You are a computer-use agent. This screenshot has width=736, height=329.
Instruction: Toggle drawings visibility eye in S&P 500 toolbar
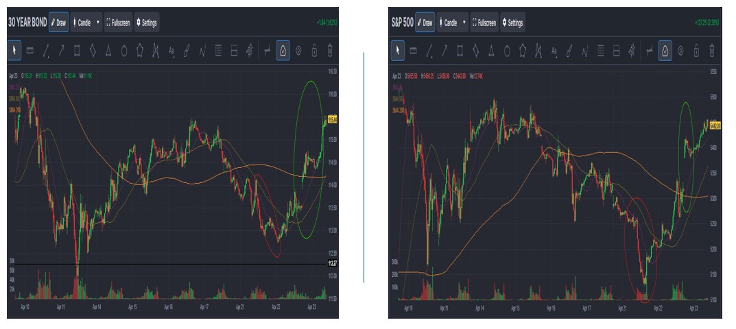[680, 51]
